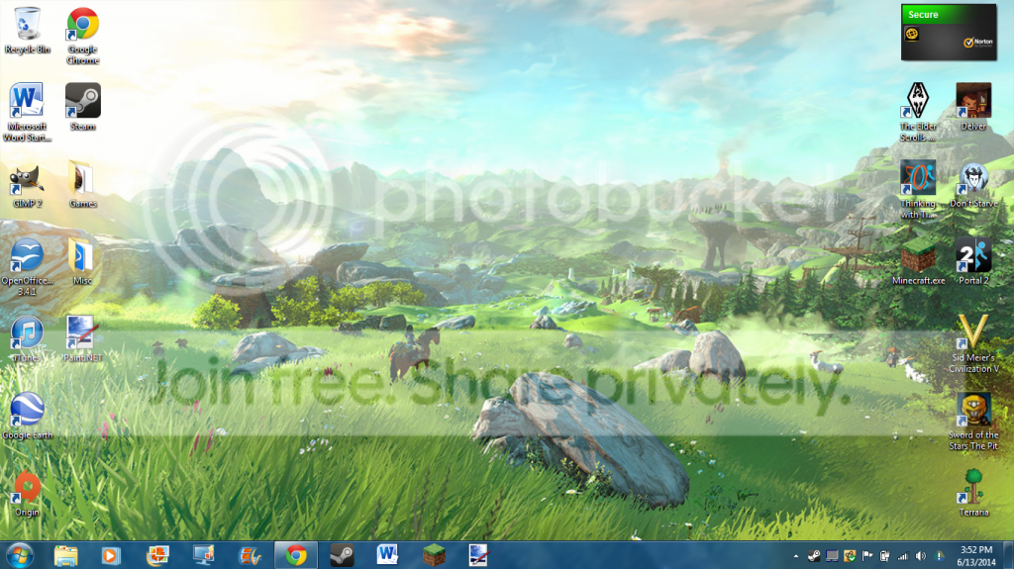Click the Show desktop strip past the clock
This screenshot has height=569, width=1014.
[1008, 555]
